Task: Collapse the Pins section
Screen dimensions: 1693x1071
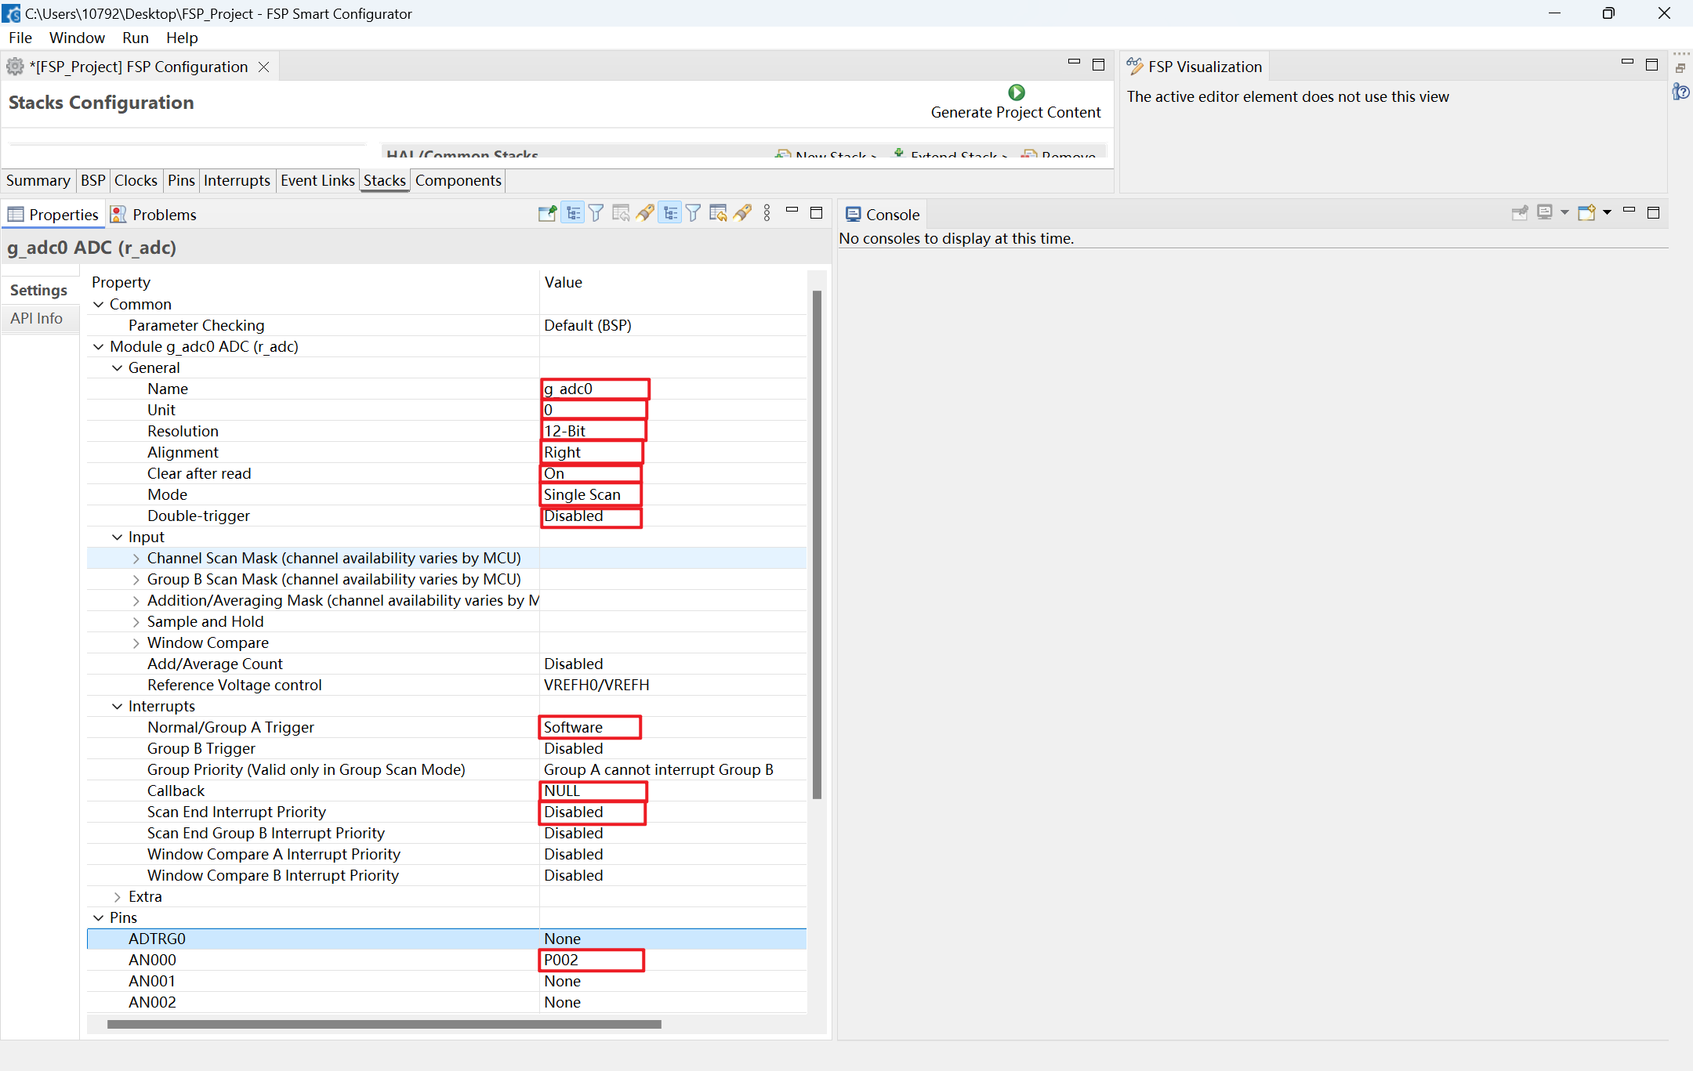Action: click(99, 917)
